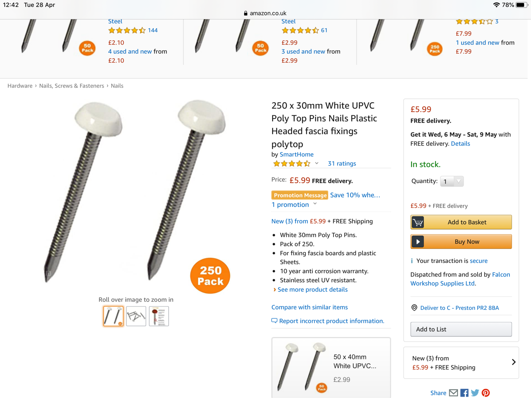Click the play icon on Buy Now
The width and height of the screenshot is (531, 398).
point(418,242)
